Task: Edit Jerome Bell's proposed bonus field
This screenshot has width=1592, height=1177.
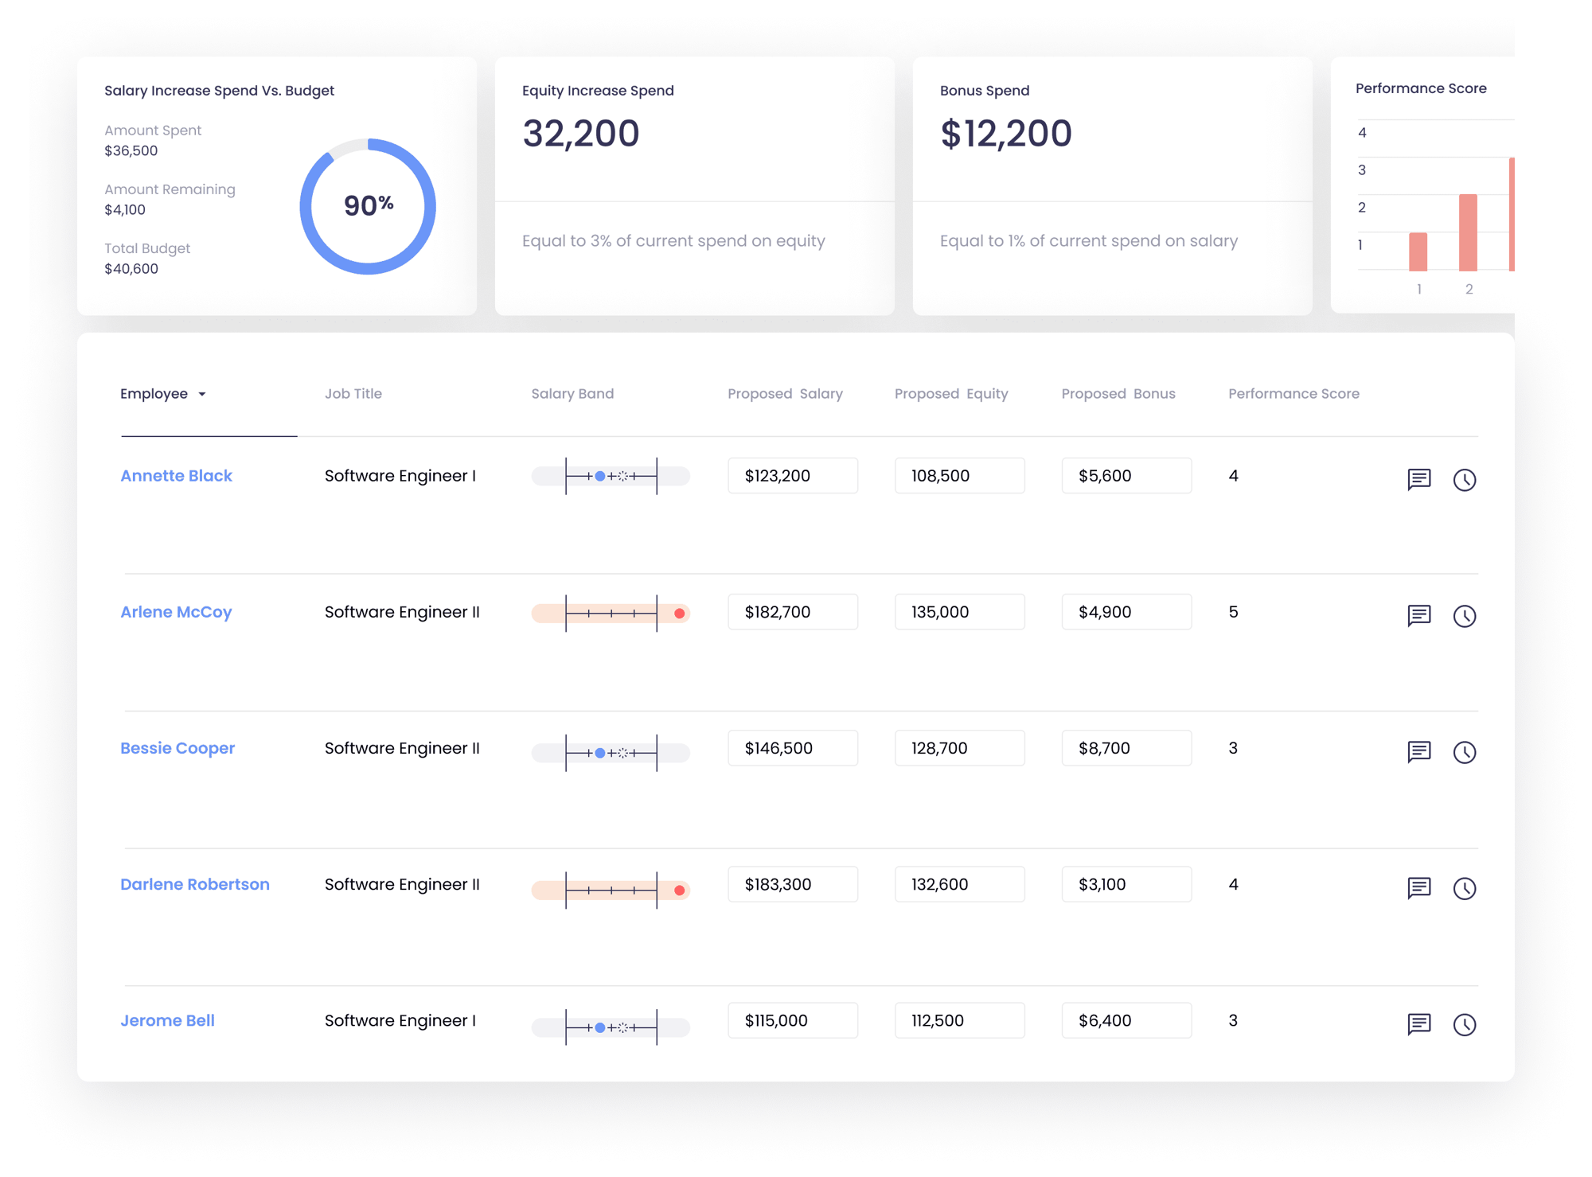Action: [x=1126, y=1020]
